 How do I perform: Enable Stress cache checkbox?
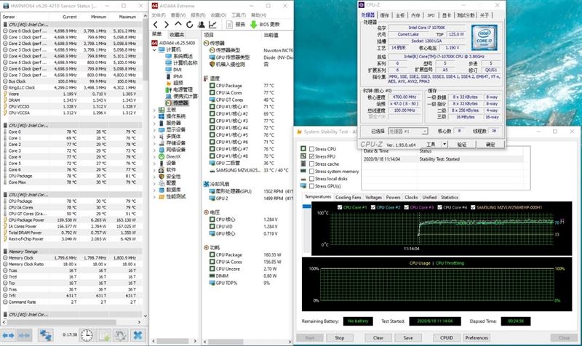click(312, 164)
